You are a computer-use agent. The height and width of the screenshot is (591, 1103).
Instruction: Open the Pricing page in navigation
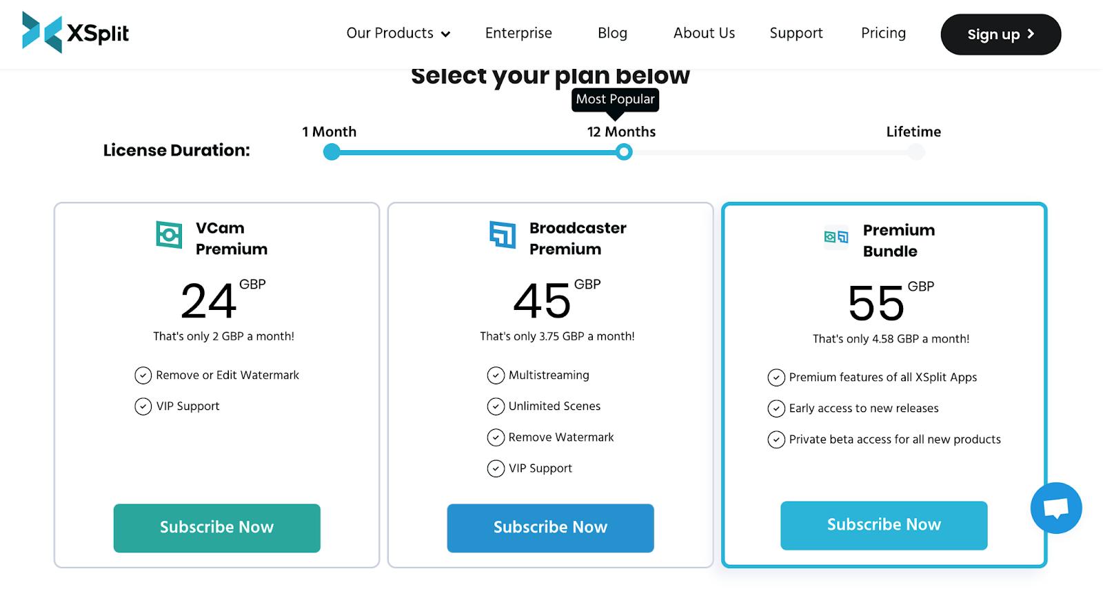883,33
